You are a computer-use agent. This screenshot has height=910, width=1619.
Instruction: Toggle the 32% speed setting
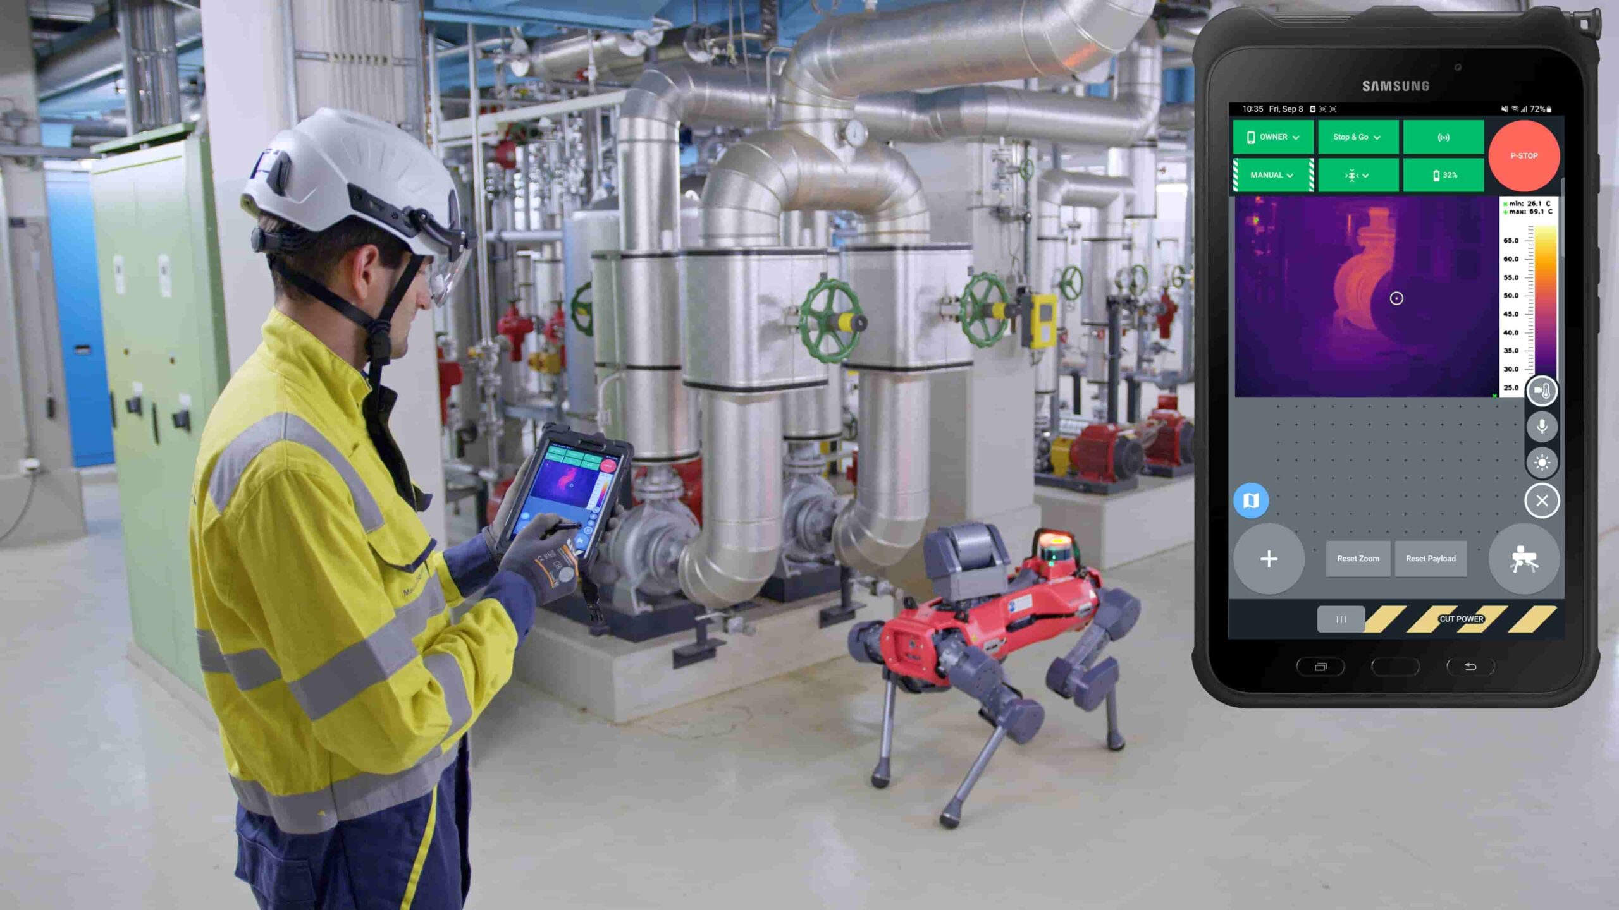point(1441,174)
